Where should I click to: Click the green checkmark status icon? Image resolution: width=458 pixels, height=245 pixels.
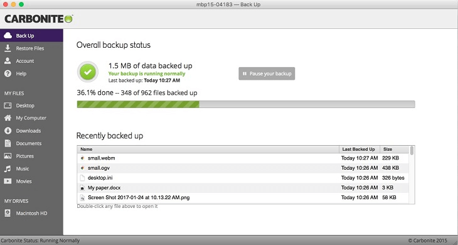(x=88, y=72)
